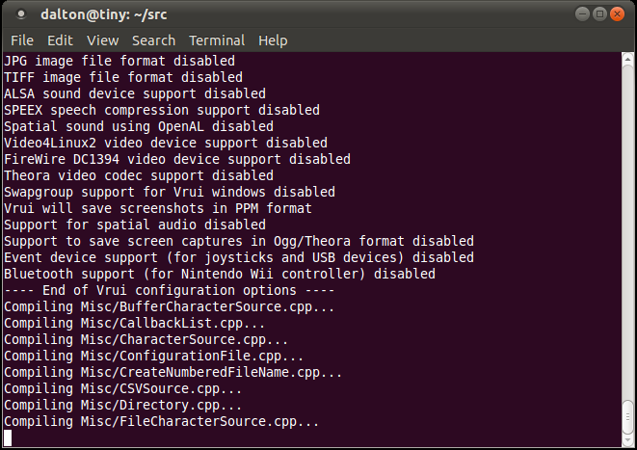Open the Help menu
Image resolution: width=637 pixels, height=450 pixels.
tap(273, 40)
